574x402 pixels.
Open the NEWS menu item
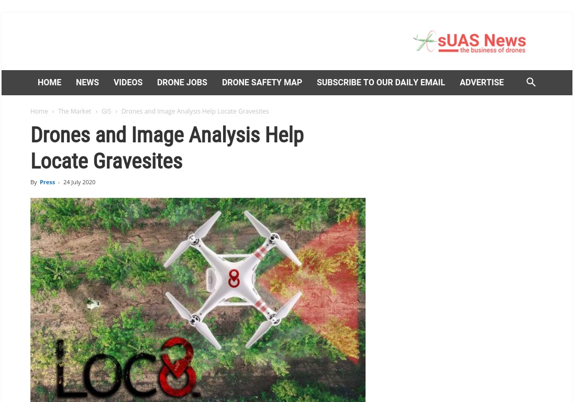click(87, 83)
